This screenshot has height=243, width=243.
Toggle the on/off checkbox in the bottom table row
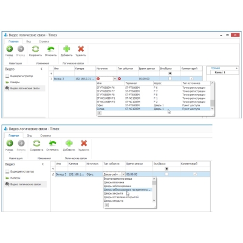pyautogui.click(x=166, y=174)
